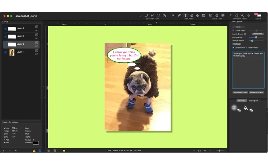This screenshot has width=268, height=167.
Task: Select the Rectangle Select tool
Action: 140,15
